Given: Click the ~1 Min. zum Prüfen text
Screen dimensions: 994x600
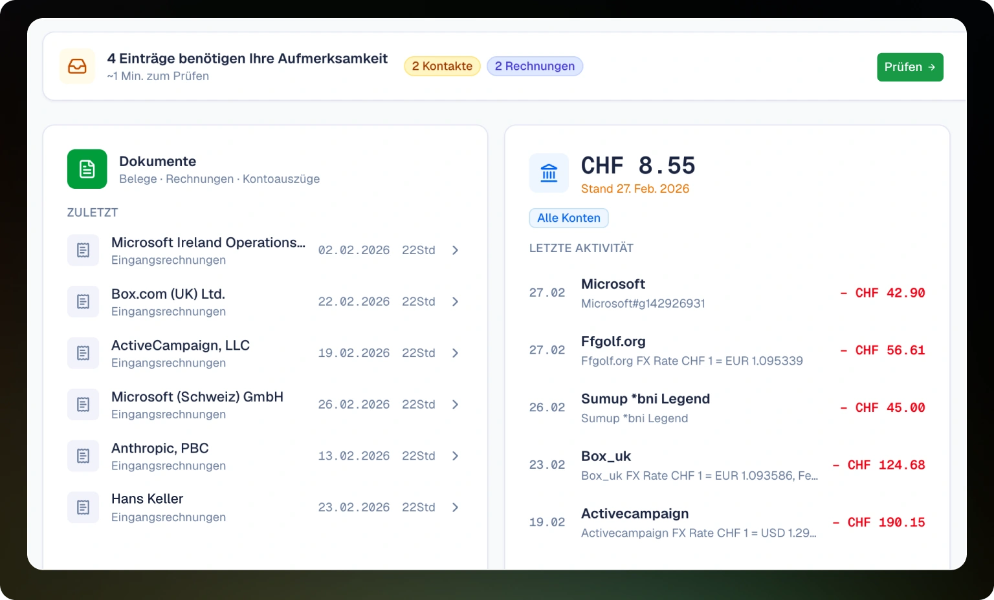Looking at the screenshot, I should [158, 76].
